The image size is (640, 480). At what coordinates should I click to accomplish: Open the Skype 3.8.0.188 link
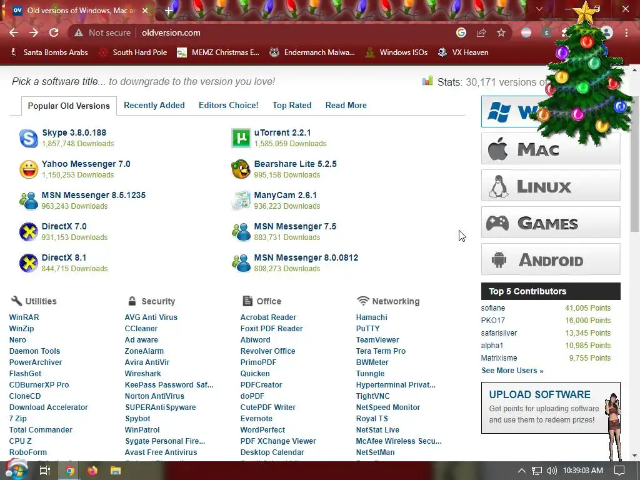[x=74, y=132]
